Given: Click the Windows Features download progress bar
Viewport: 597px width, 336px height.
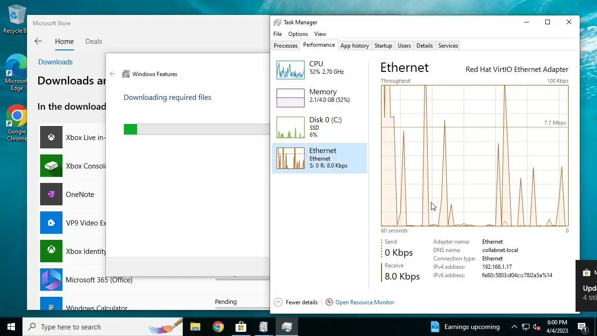Looking at the screenshot, I should [196, 129].
